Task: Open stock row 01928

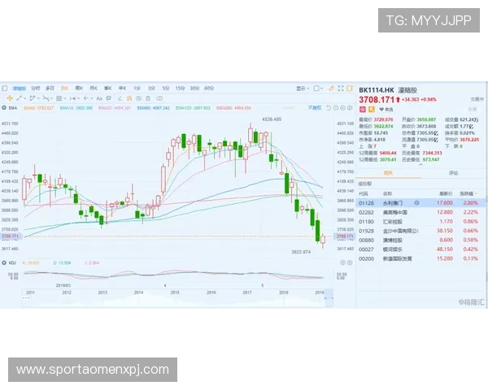Action: pos(420,231)
